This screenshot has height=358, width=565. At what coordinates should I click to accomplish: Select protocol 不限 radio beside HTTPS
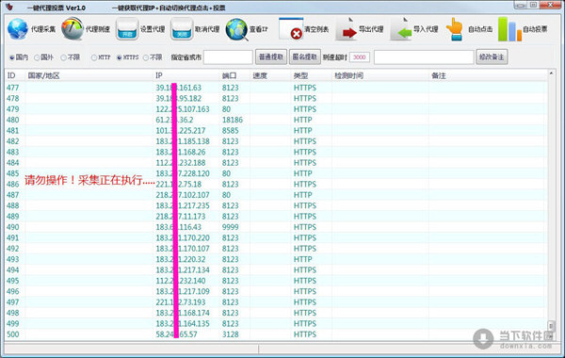pyautogui.click(x=146, y=57)
